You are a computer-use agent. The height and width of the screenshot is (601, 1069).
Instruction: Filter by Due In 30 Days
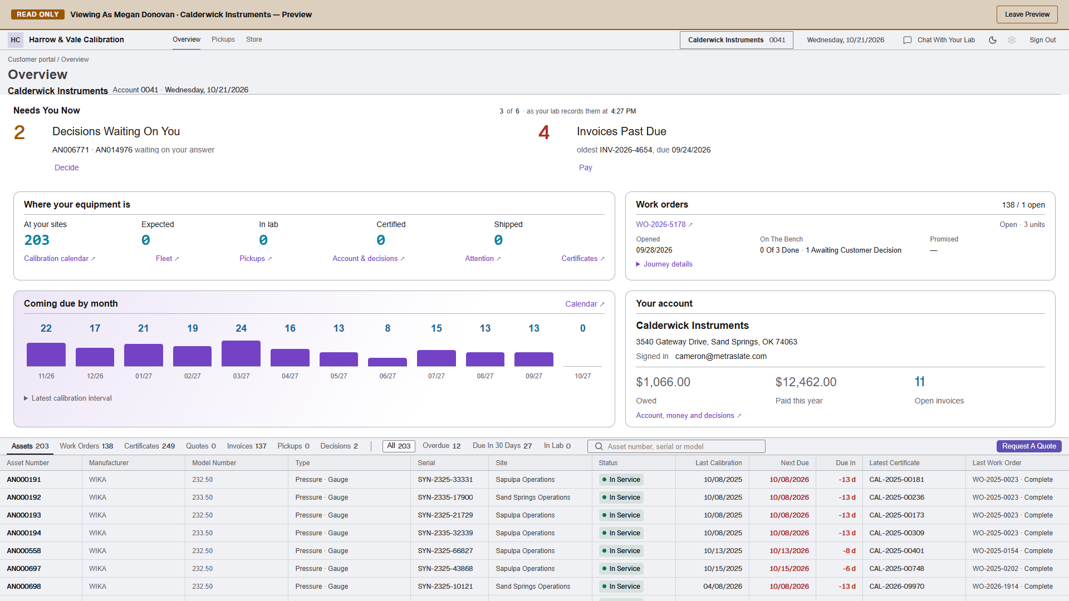pyautogui.click(x=502, y=446)
